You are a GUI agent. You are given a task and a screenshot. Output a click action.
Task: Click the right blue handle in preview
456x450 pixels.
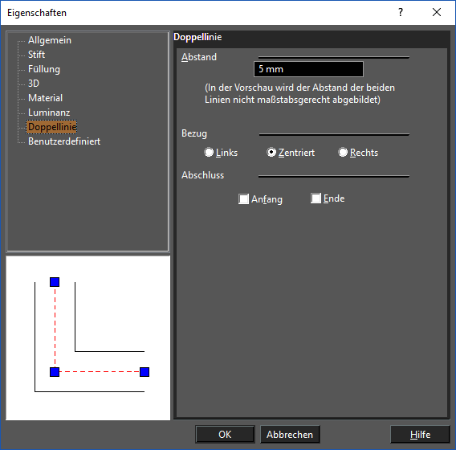tap(145, 372)
